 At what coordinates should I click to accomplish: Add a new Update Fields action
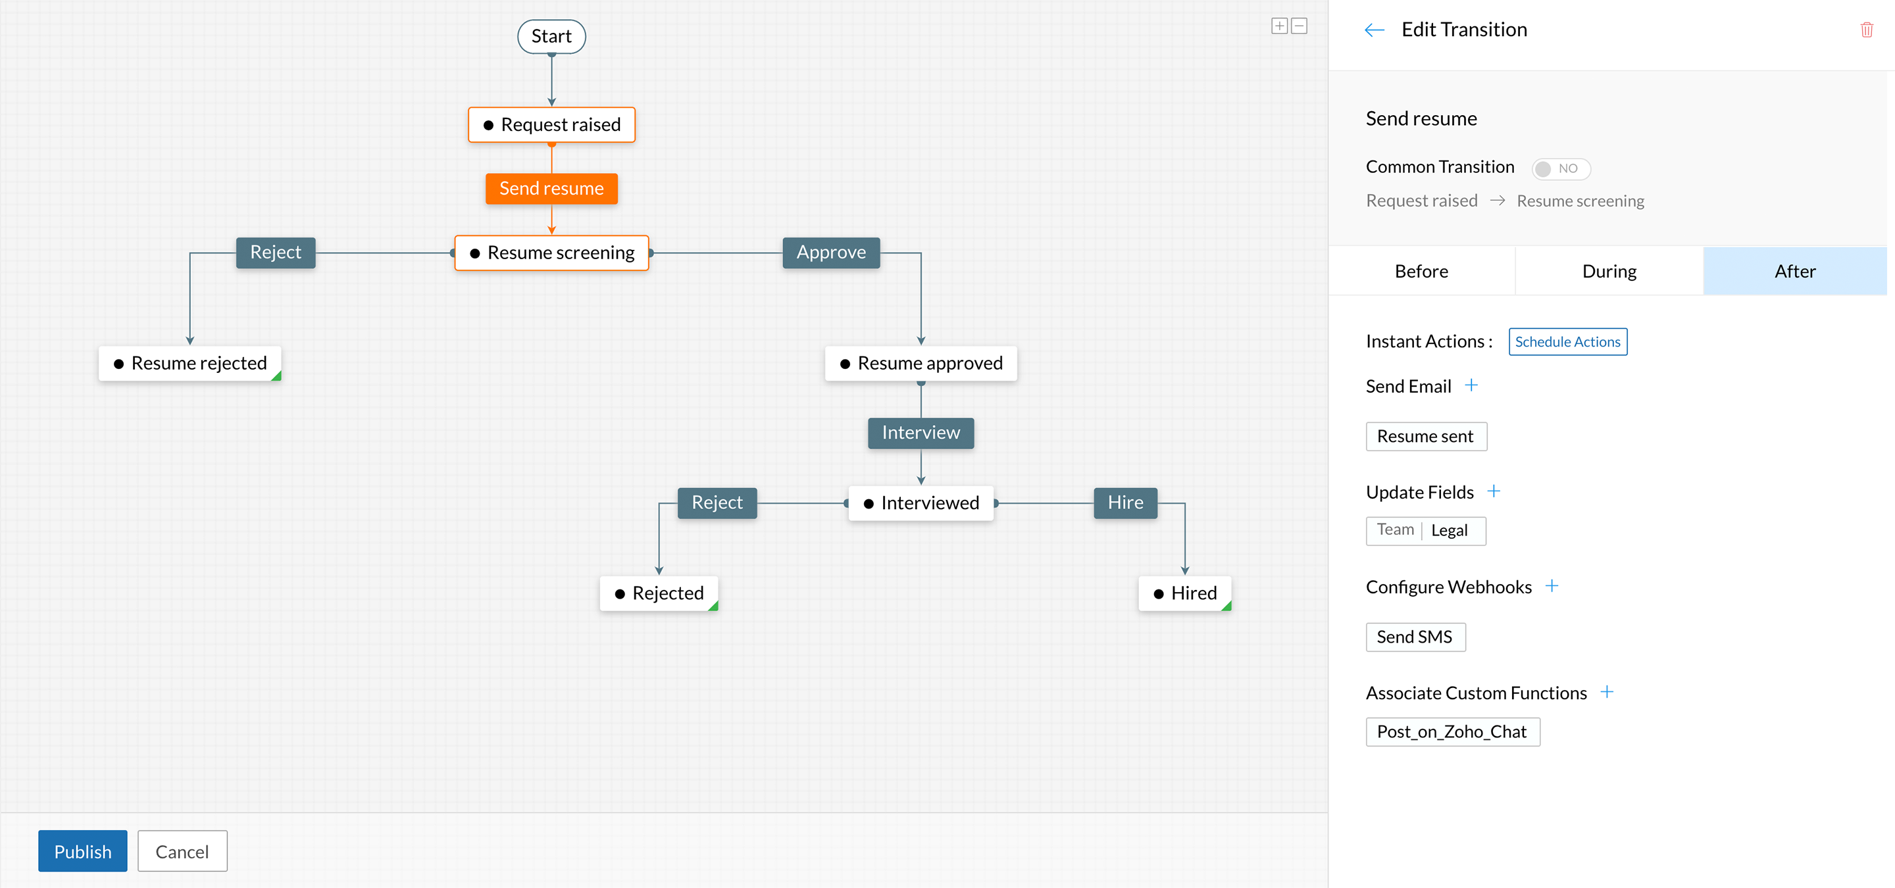[1494, 491]
